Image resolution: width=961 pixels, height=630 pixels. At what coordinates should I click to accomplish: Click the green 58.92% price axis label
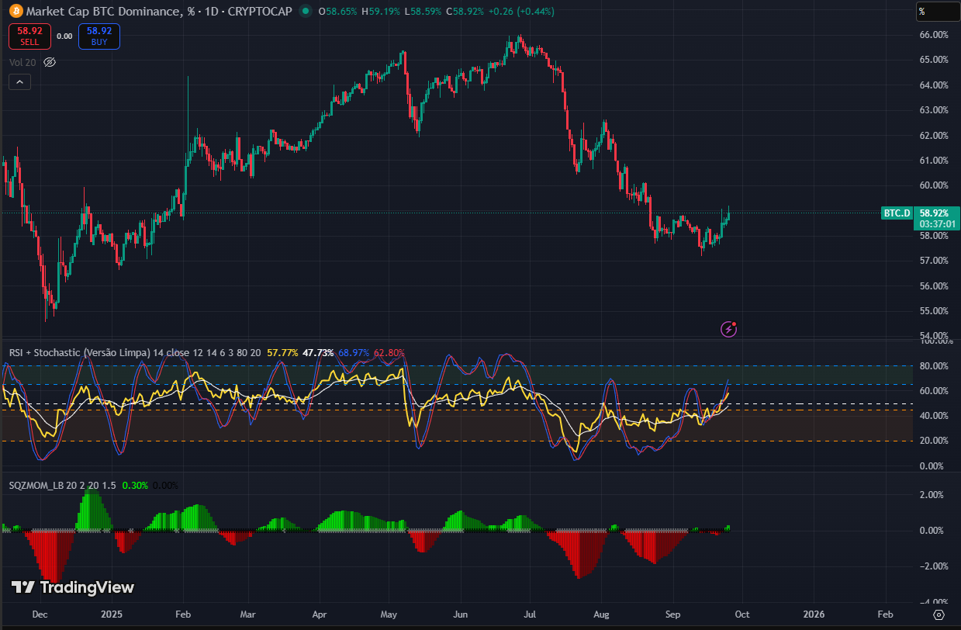934,212
